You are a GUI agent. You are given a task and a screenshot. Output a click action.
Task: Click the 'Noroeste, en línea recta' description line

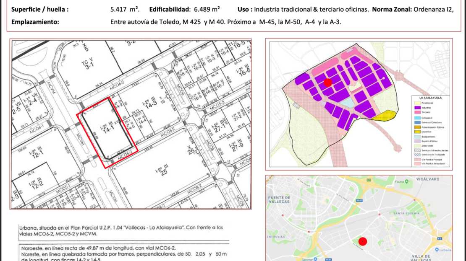(x=98, y=248)
